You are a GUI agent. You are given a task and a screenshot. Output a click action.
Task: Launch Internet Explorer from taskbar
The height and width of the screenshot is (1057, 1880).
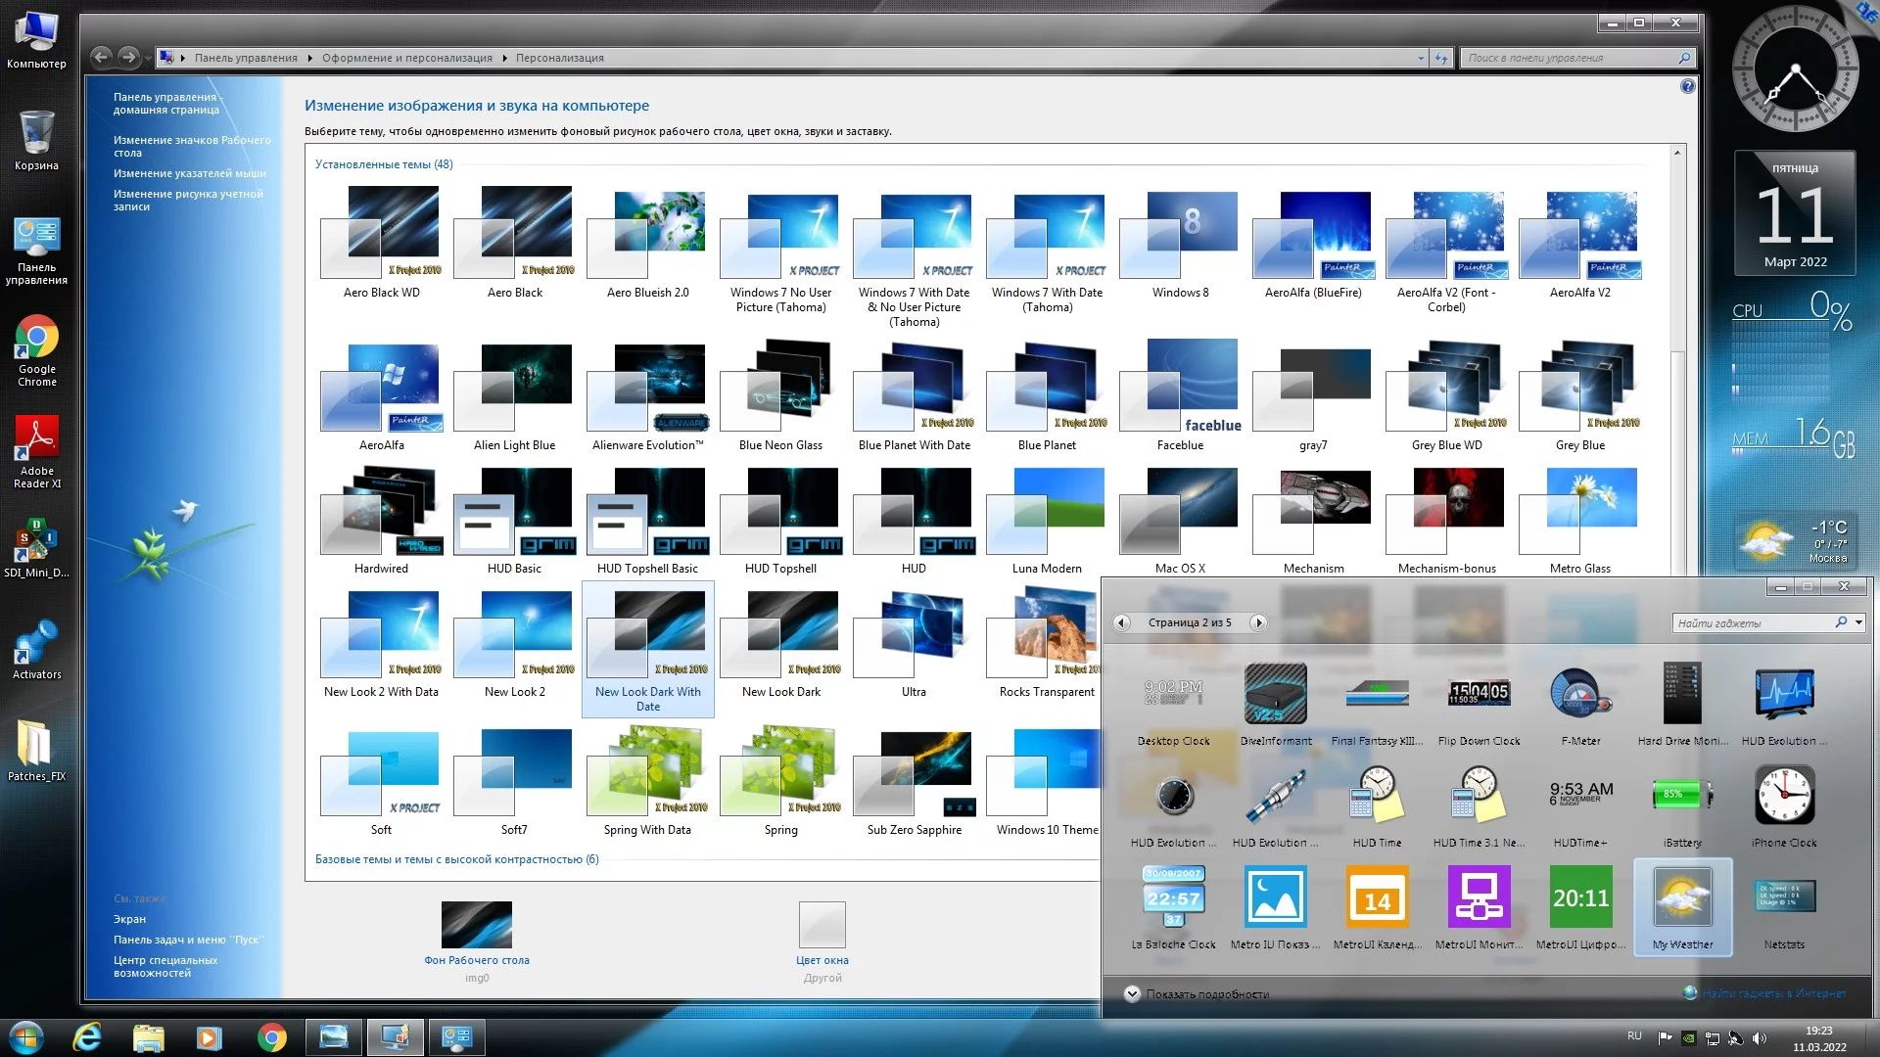[87, 1037]
